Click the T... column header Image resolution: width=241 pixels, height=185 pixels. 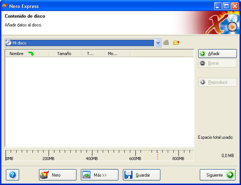tap(93, 54)
